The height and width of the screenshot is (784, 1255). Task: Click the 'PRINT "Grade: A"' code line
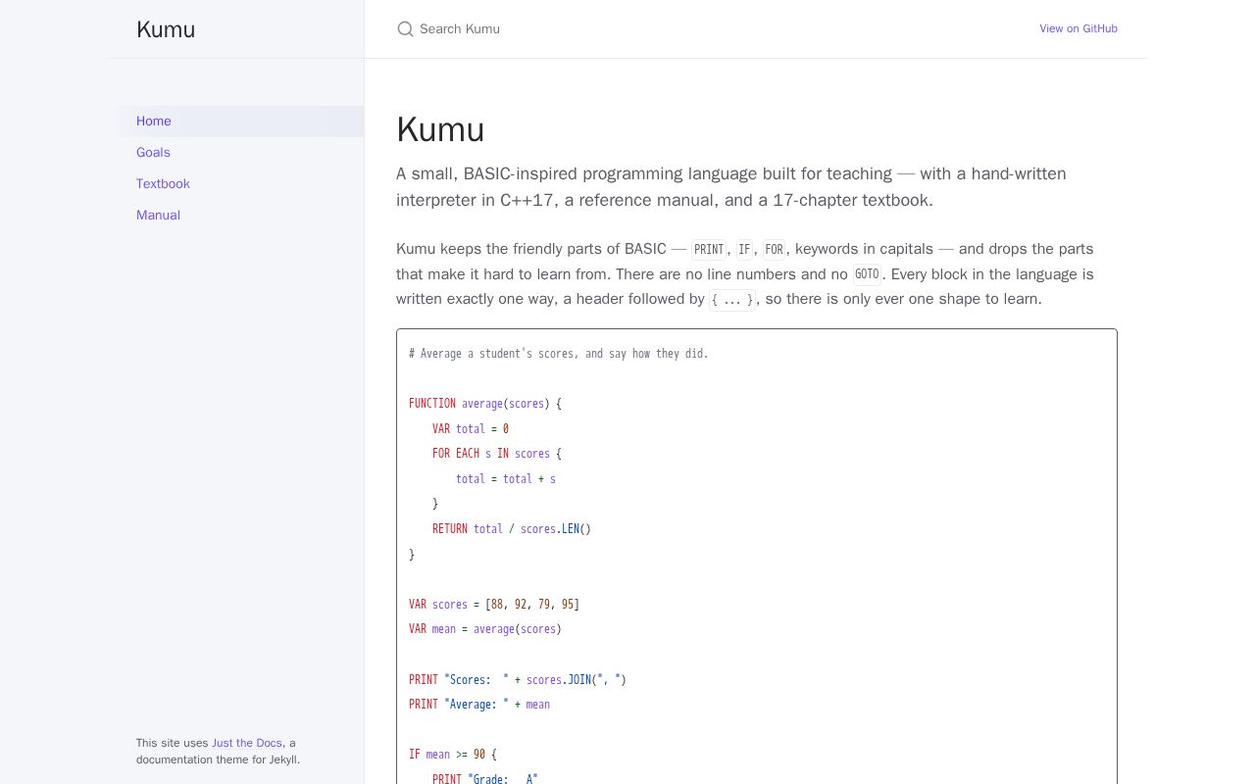485,778
